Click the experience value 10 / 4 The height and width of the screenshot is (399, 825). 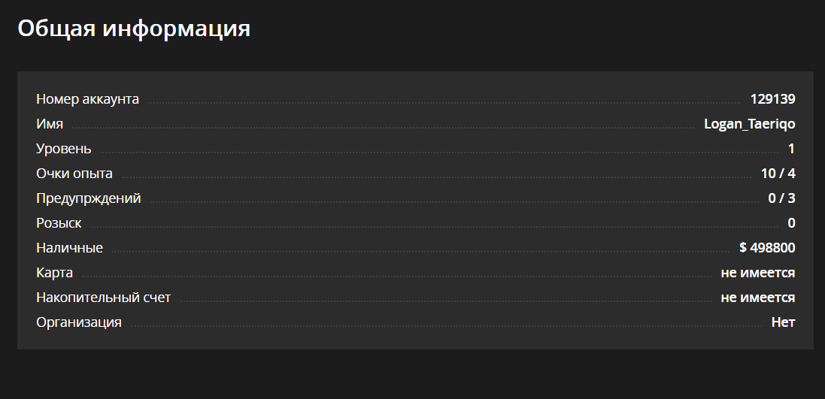(778, 174)
